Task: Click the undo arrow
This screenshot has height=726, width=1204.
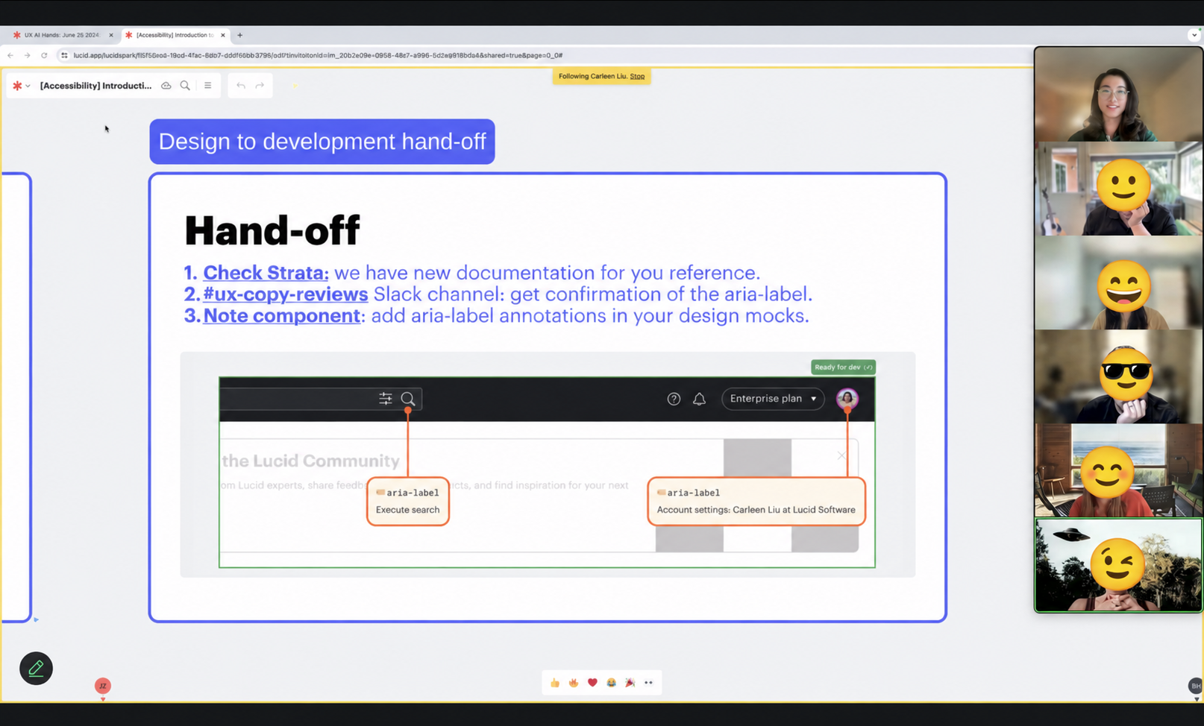Action: click(x=240, y=86)
